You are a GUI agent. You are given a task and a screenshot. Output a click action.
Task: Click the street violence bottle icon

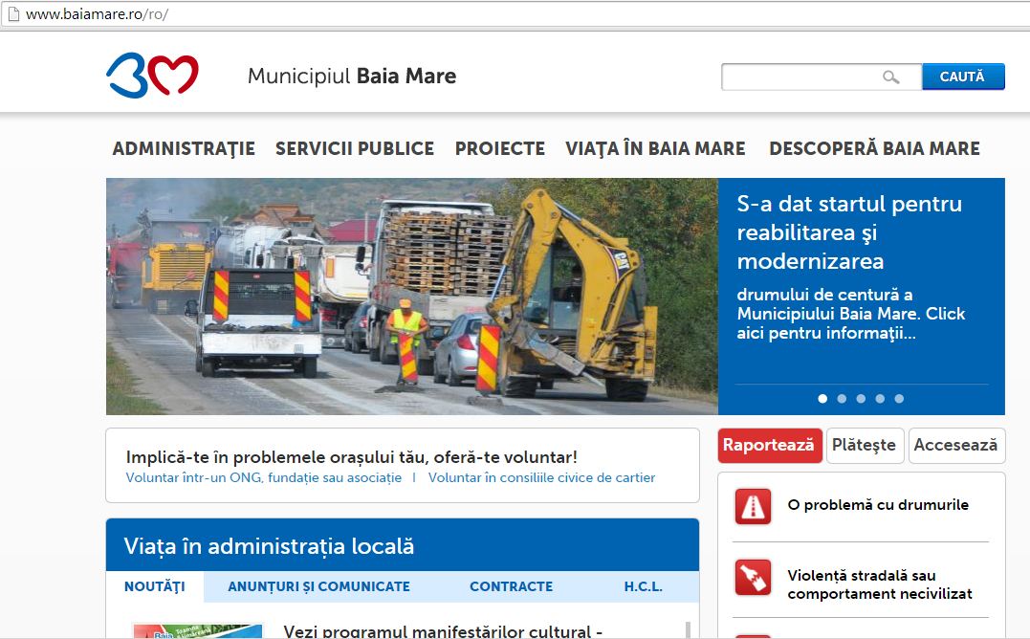click(x=753, y=577)
